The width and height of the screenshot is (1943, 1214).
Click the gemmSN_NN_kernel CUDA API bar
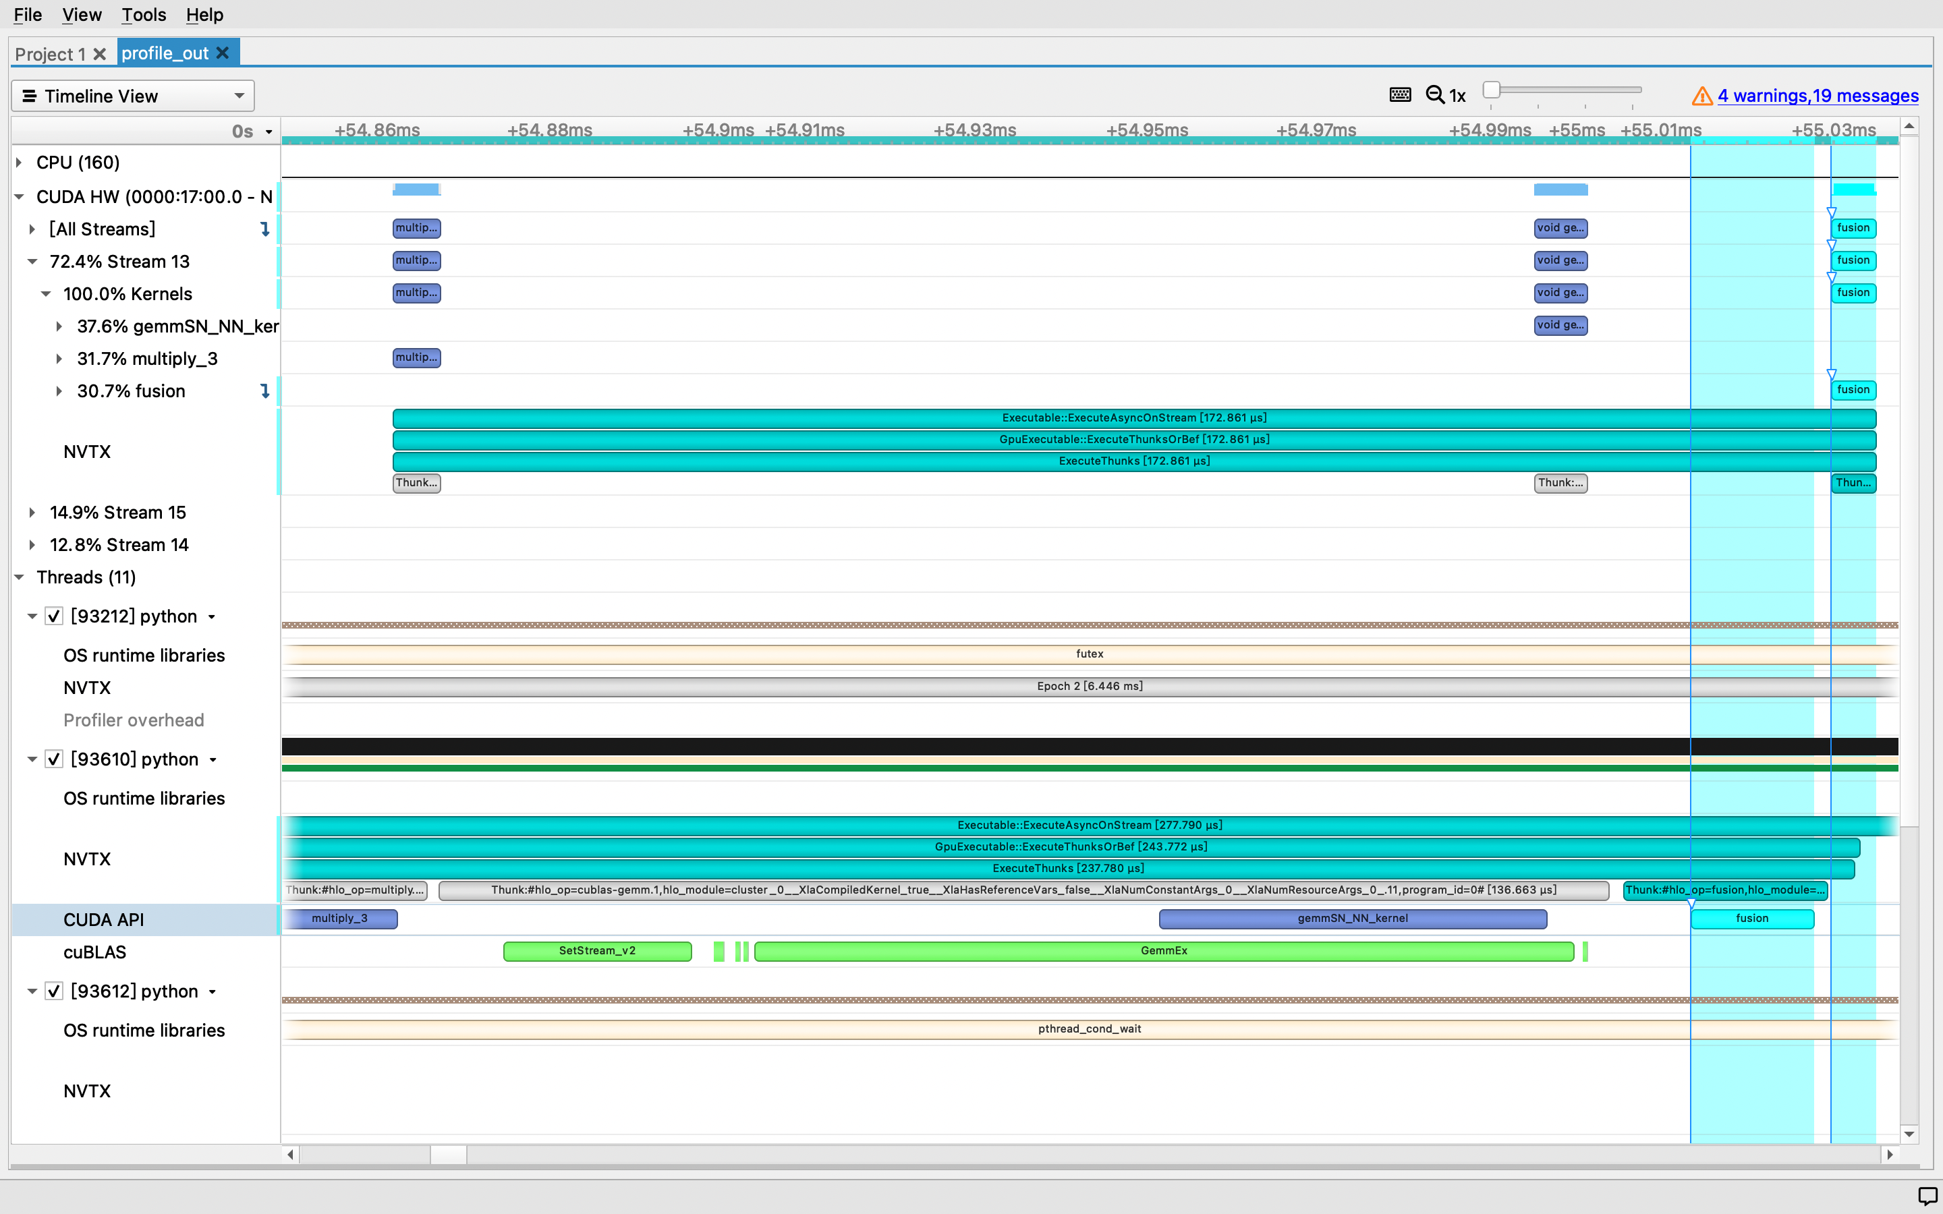coord(1353,919)
